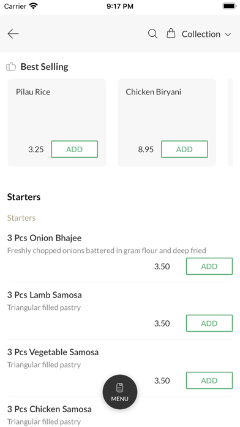
Task: Tap the back arrow icon
Action: pos(13,34)
